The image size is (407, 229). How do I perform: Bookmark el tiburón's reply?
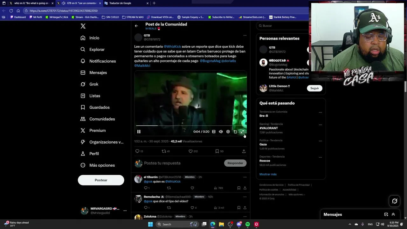coord(239,188)
